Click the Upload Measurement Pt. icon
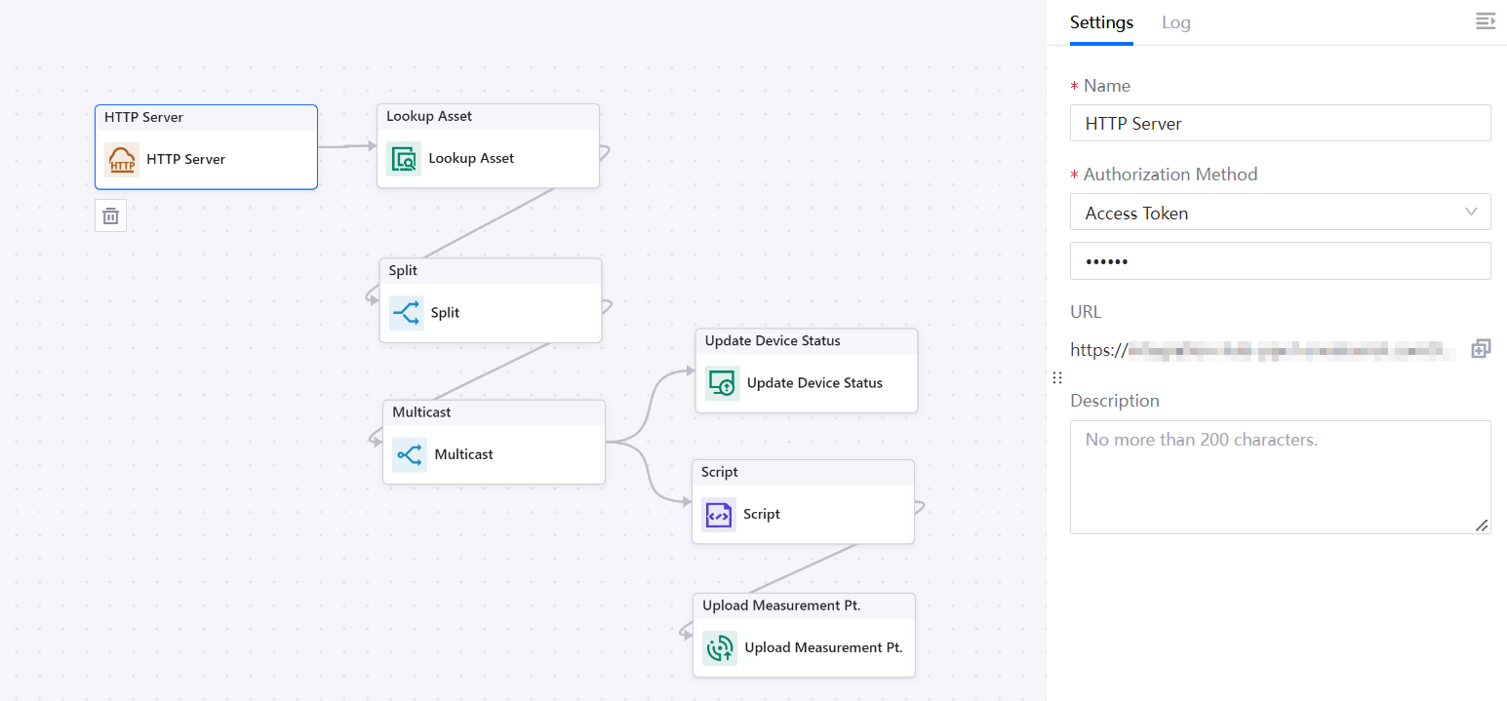Screen dimensions: 1507x701 pyautogui.click(x=720, y=648)
